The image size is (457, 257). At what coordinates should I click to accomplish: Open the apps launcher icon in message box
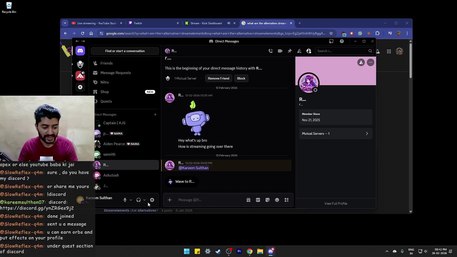[286, 200]
